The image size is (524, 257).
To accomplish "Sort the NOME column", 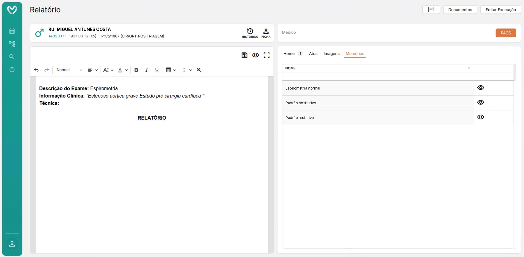I will coord(469,68).
